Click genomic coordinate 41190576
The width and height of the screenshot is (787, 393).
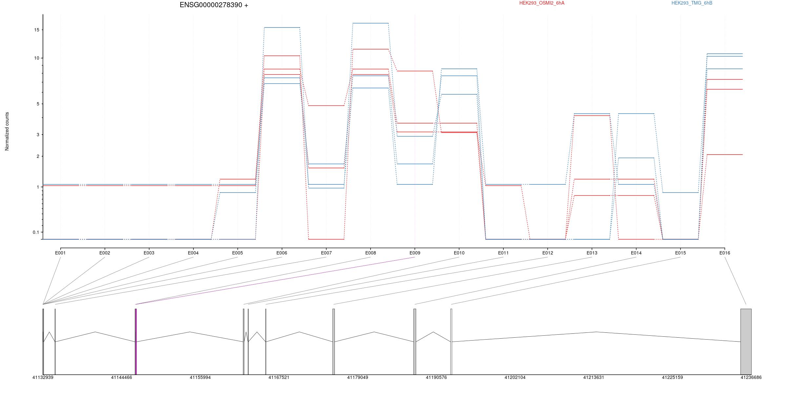(436, 377)
